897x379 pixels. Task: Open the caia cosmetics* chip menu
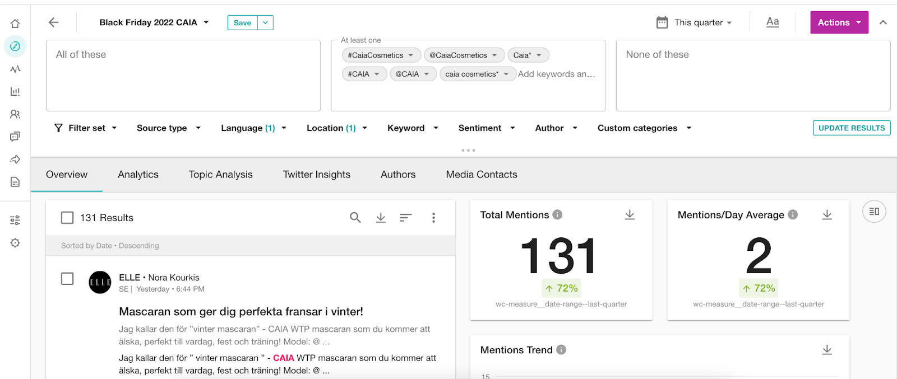click(x=506, y=74)
